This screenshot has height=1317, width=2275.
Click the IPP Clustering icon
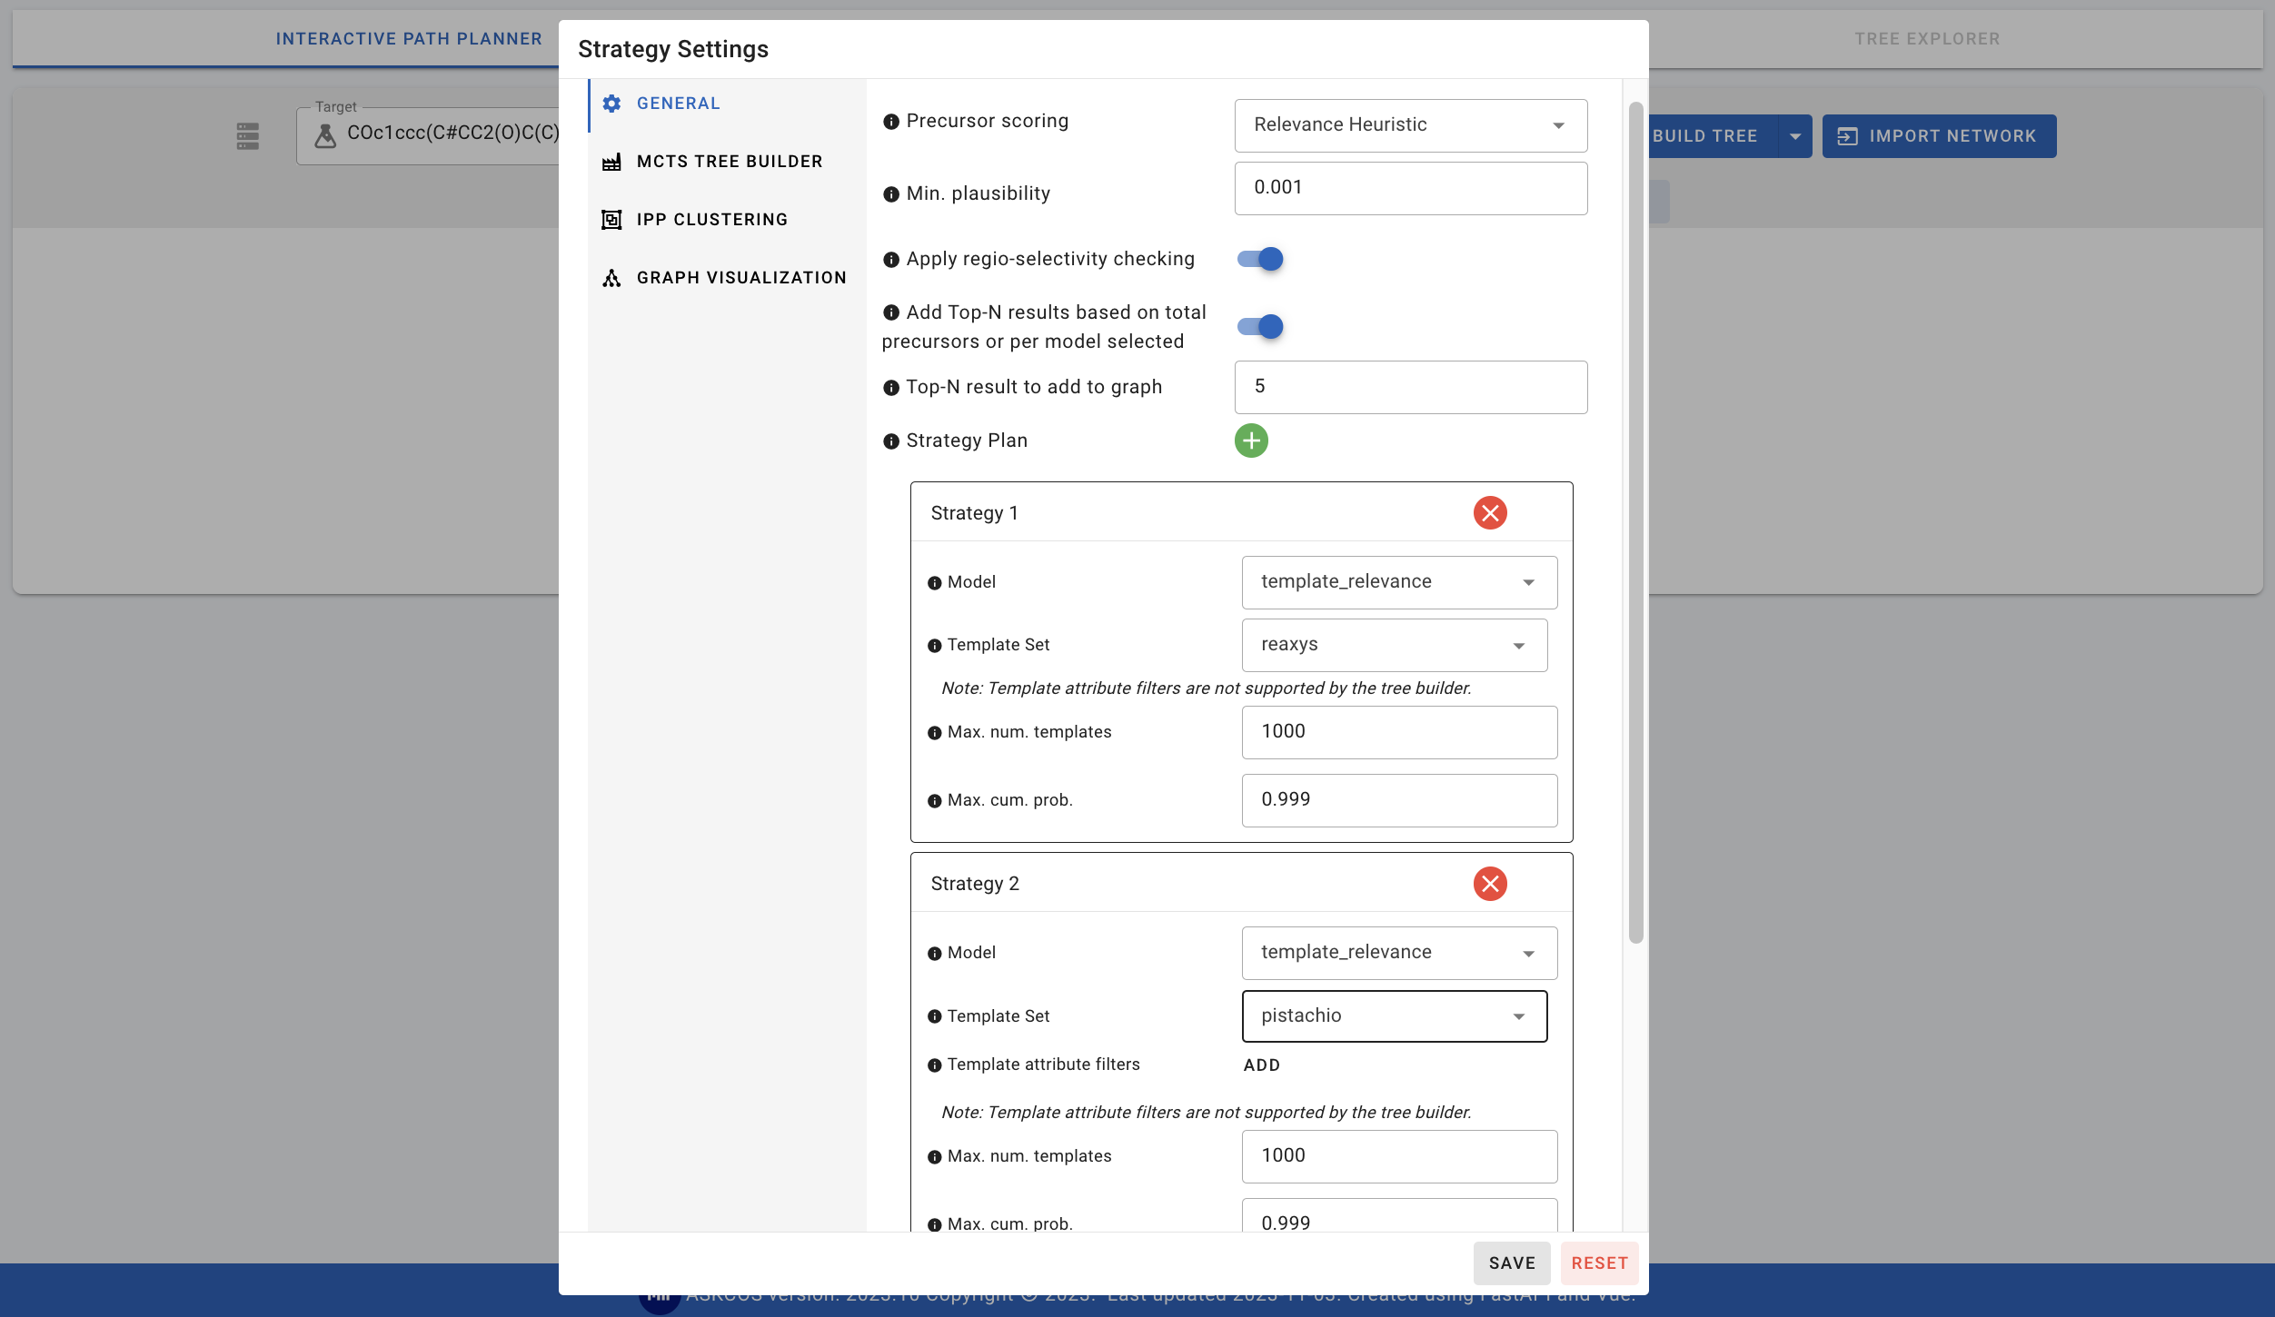point(611,220)
